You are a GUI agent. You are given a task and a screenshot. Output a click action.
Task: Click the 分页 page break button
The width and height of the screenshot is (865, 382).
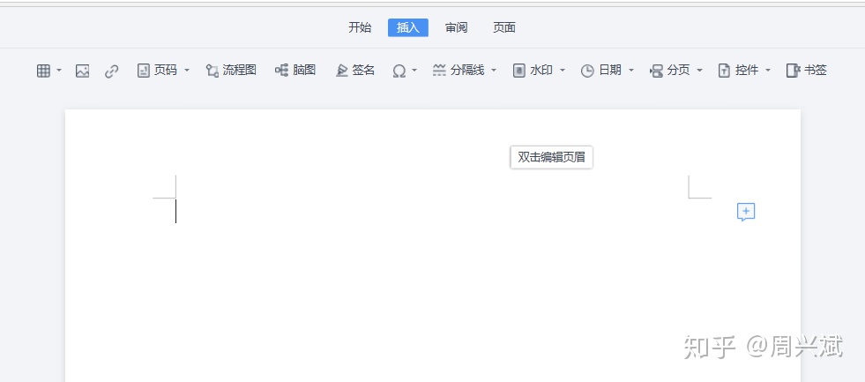[x=670, y=70]
